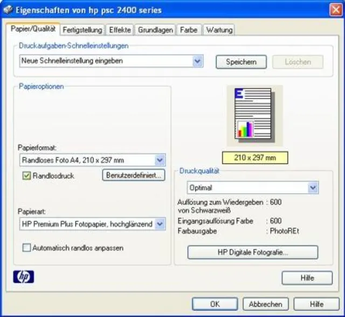Open the Effekte tab
The width and height of the screenshot is (345, 317).
pyautogui.click(x=120, y=30)
